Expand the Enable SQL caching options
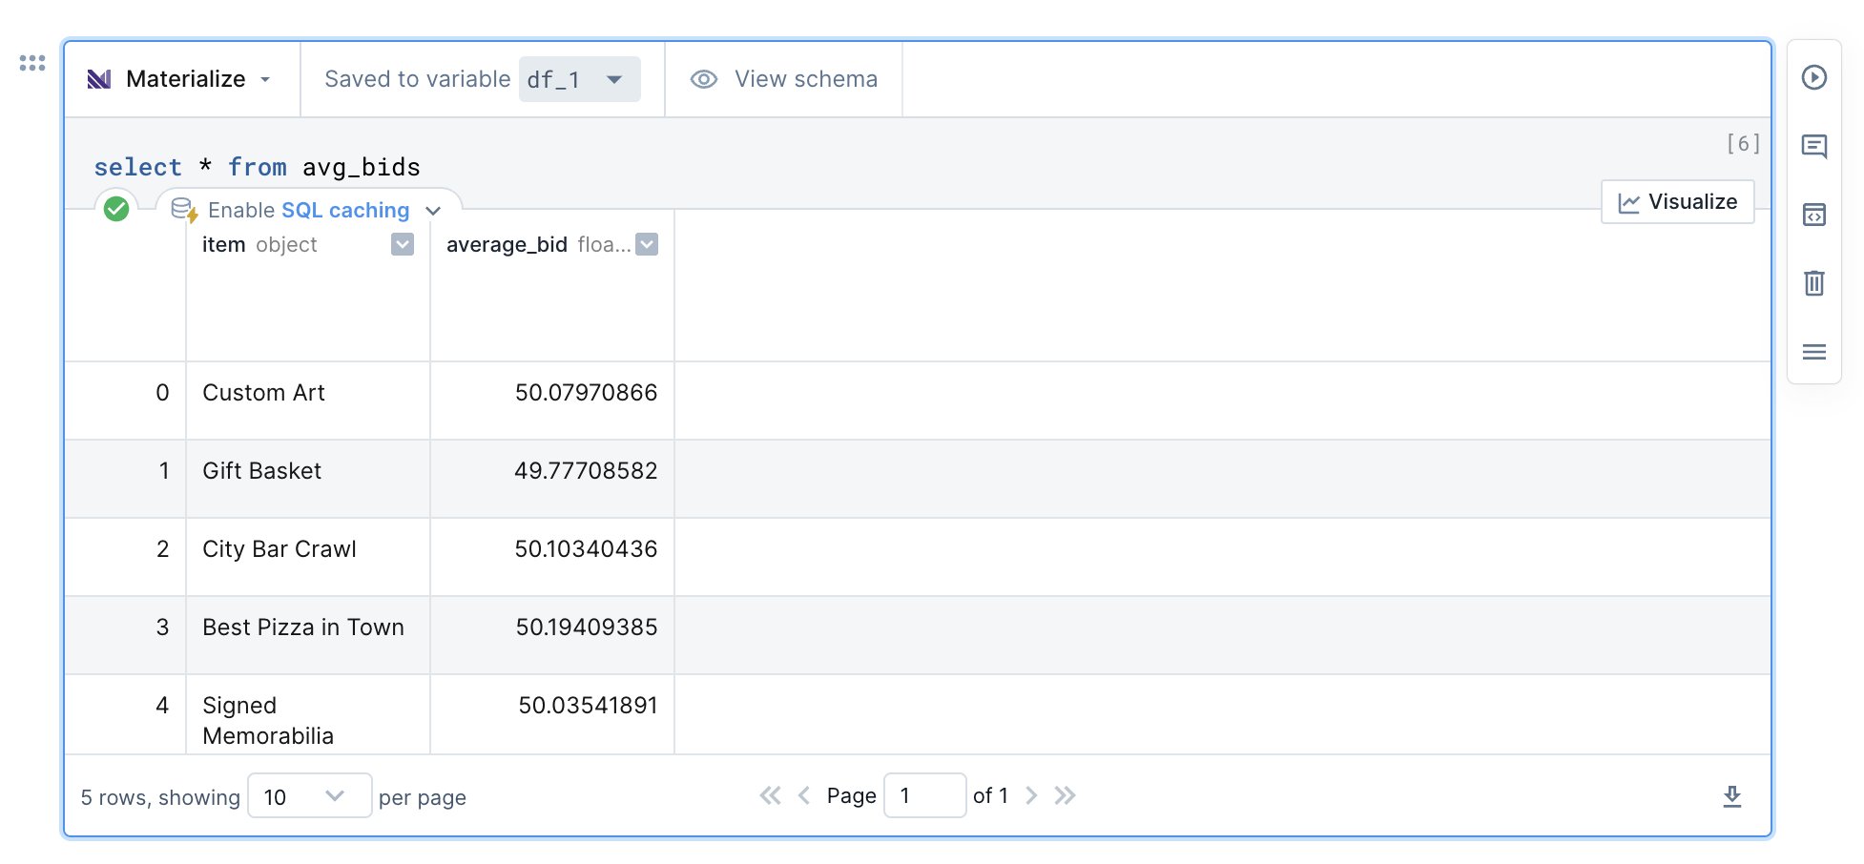 (x=433, y=211)
